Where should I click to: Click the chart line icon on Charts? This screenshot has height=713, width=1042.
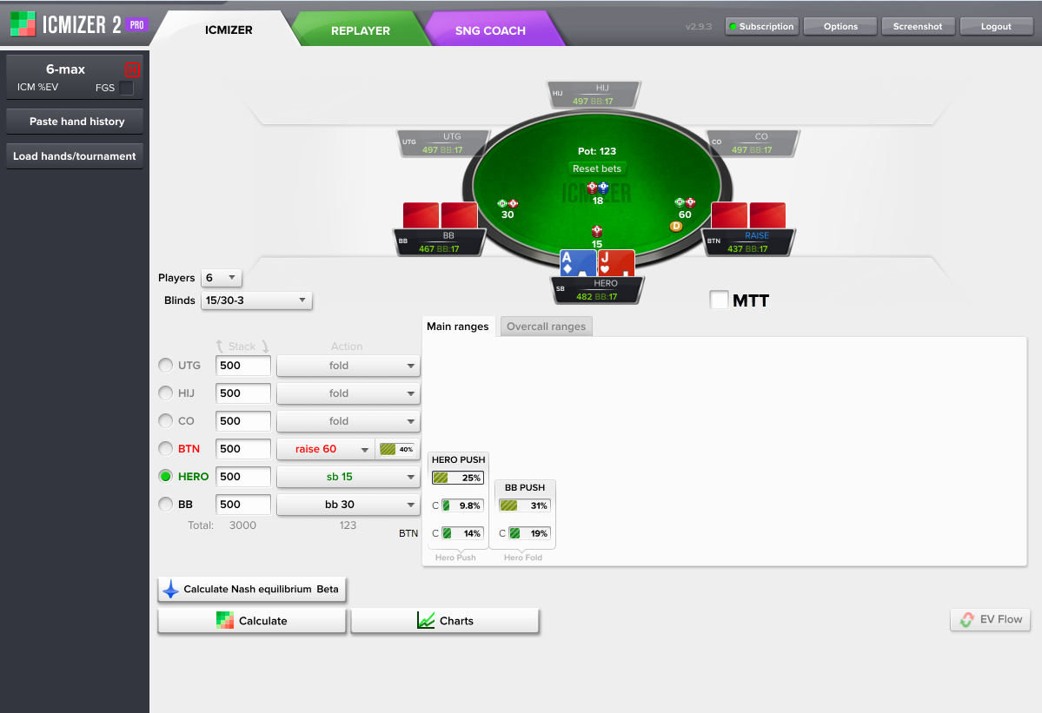(x=425, y=621)
